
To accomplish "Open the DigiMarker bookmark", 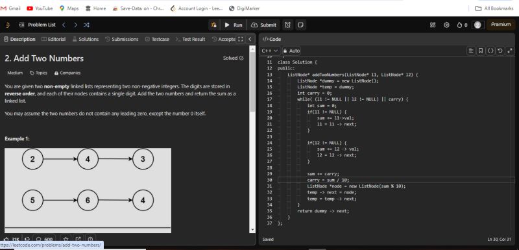I will [x=245, y=8].
